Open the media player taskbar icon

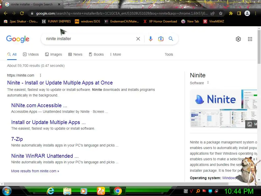84,191
